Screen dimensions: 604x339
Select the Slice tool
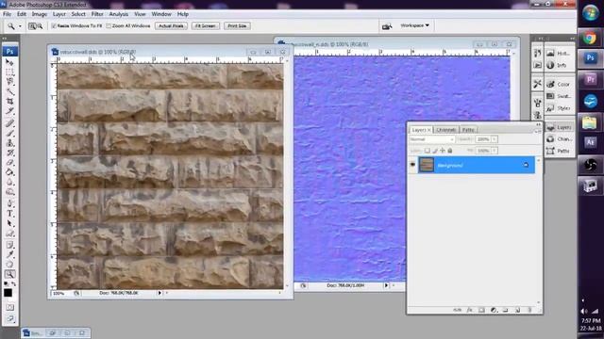tap(9, 111)
